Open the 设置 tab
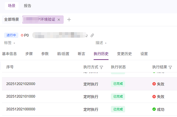The width and height of the screenshot is (177, 117). (144, 54)
